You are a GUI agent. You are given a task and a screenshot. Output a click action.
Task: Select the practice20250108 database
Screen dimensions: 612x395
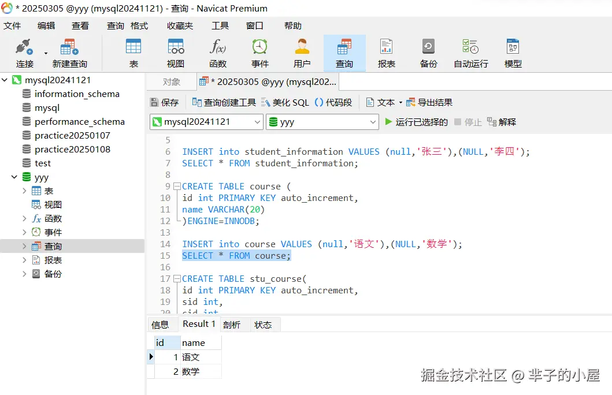[x=72, y=150]
